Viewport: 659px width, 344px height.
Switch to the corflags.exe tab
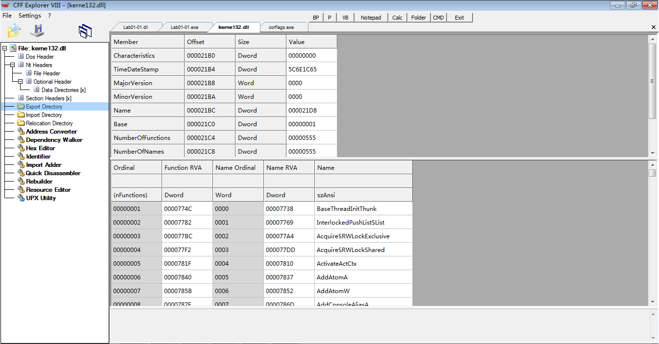tap(281, 27)
